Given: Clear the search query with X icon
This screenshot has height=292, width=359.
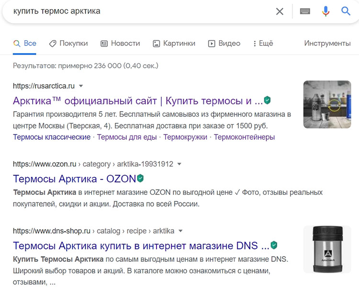Looking at the screenshot, I should (280, 11).
